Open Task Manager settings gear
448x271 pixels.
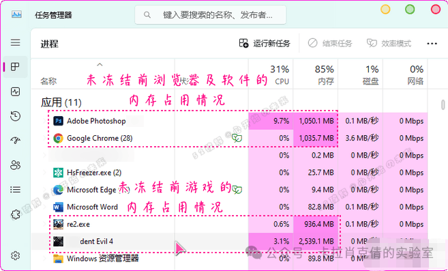click(15, 255)
